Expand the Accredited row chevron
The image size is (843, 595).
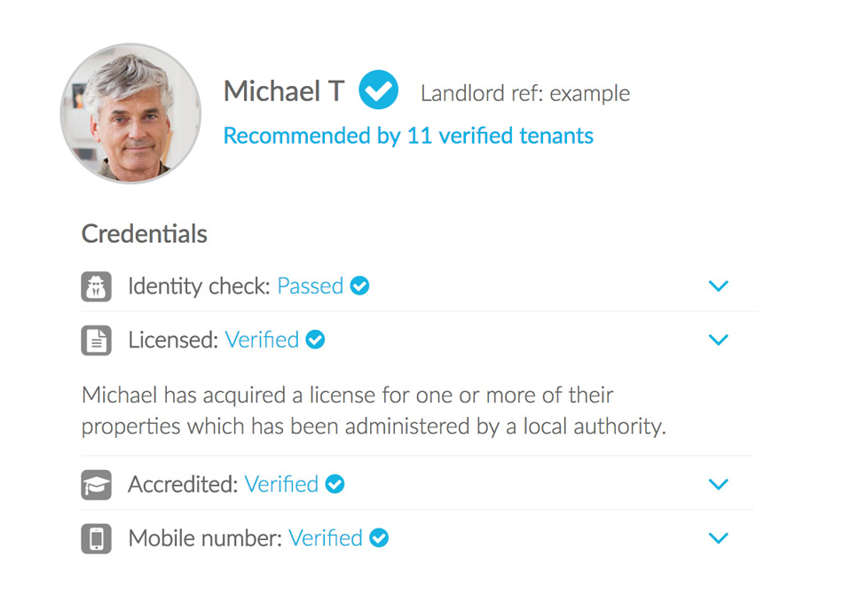[x=719, y=485]
